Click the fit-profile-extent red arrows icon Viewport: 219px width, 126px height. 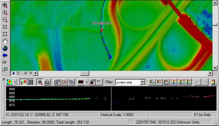(x=64, y=82)
